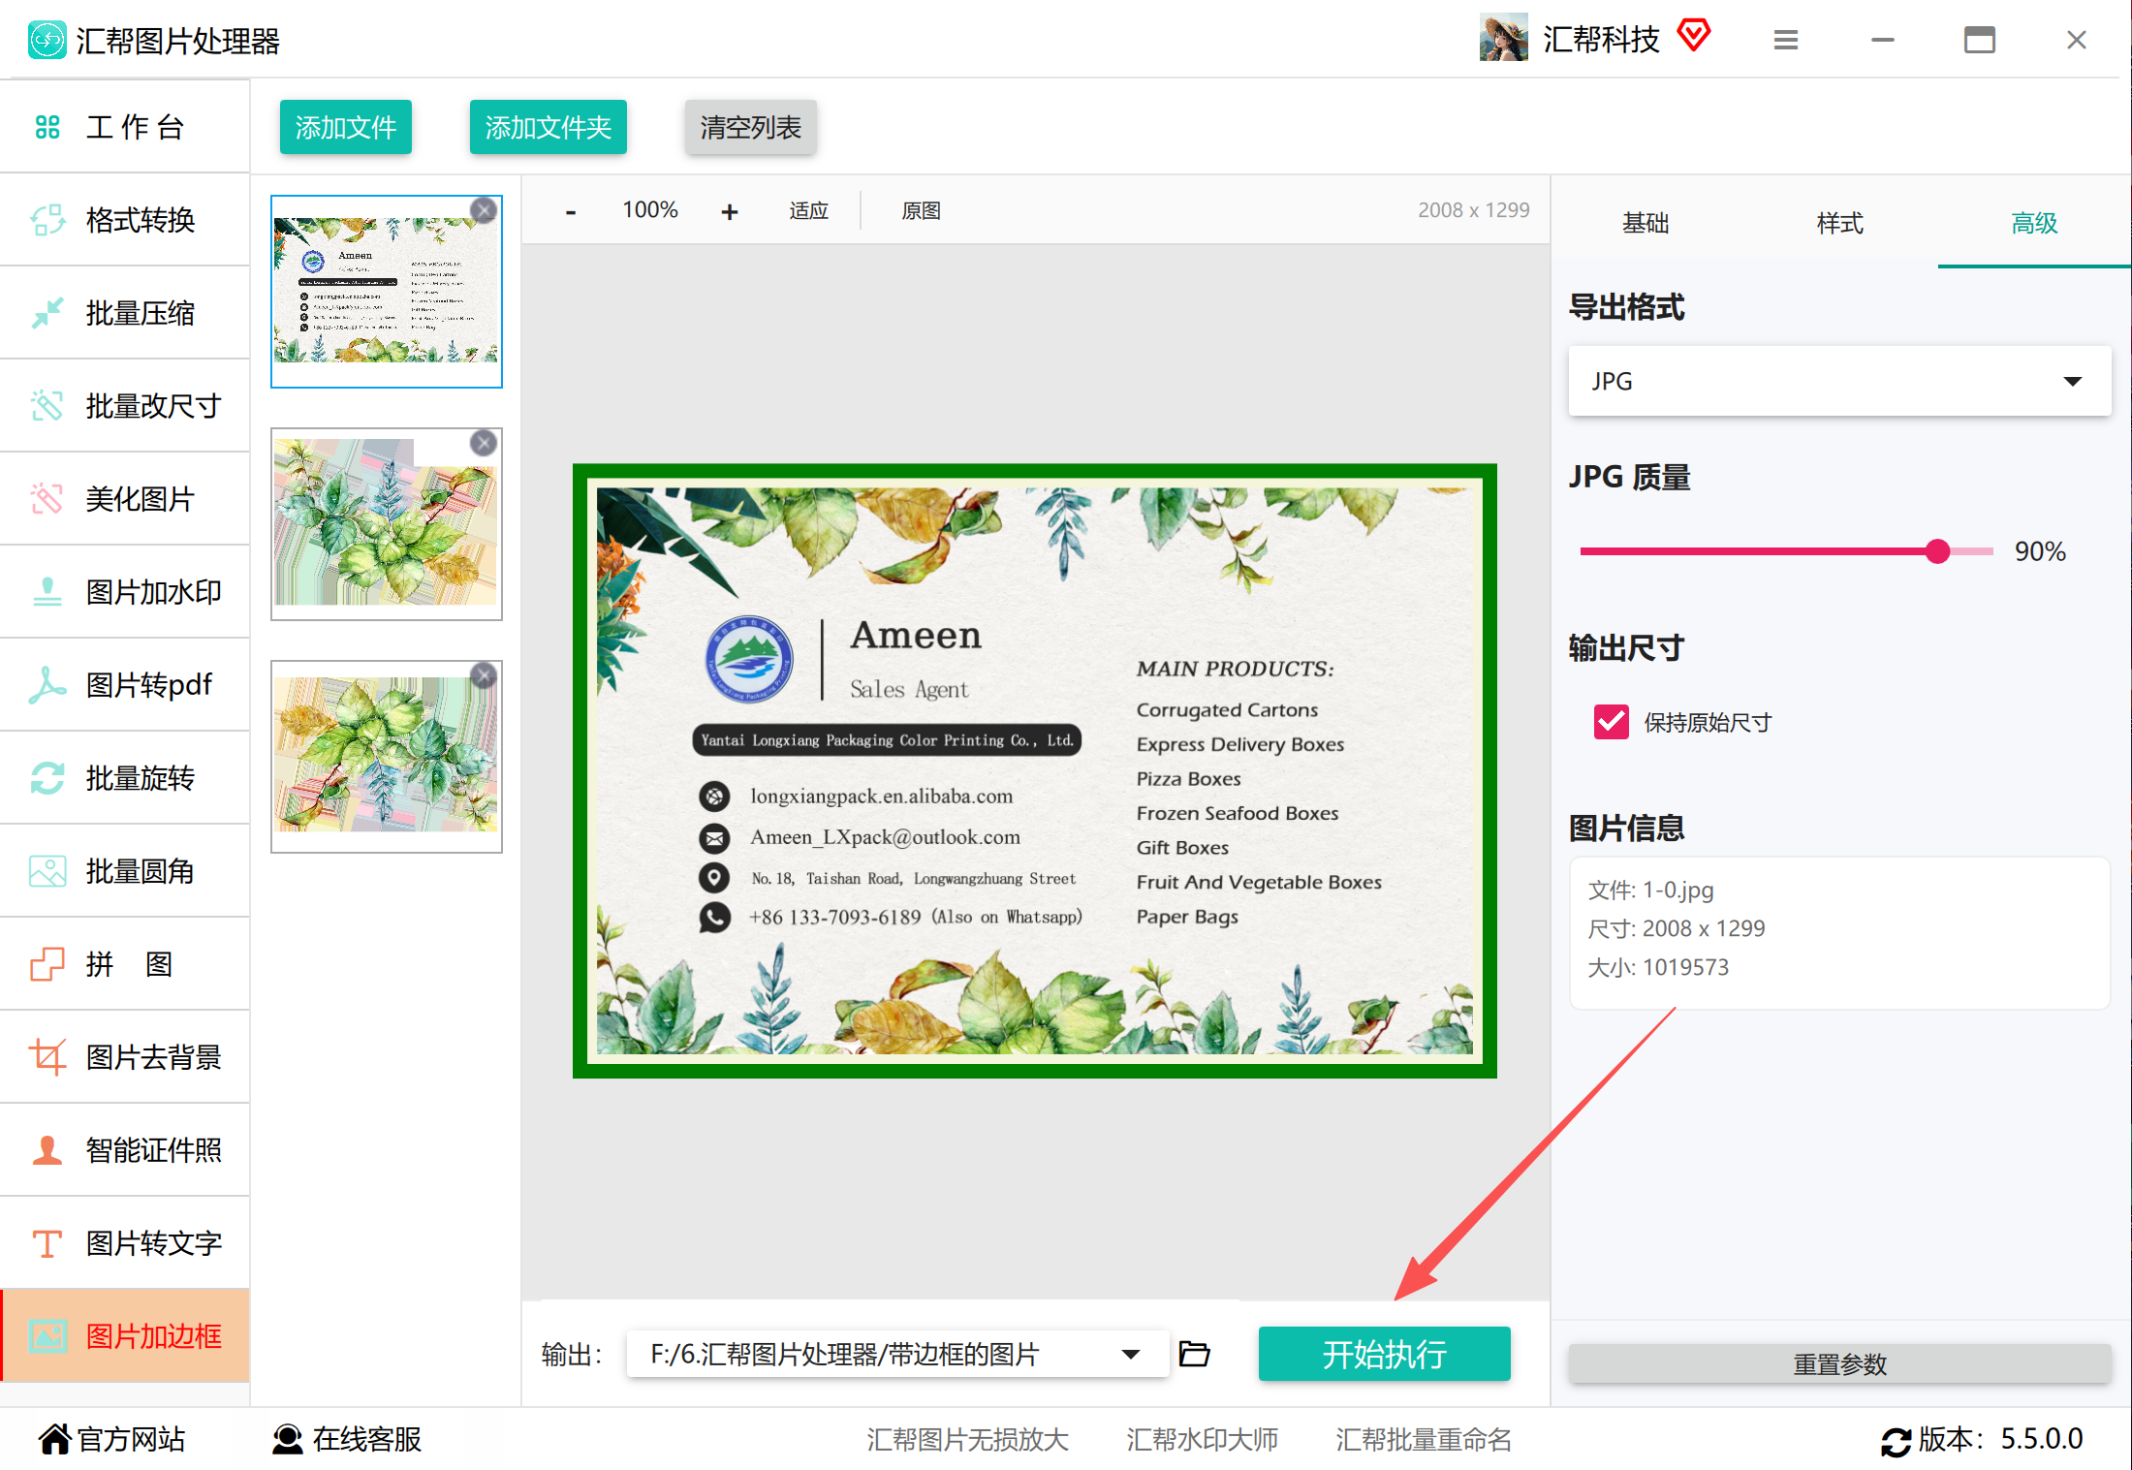Switch to the 高级 tab
The height and width of the screenshot is (1470, 2132).
point(2033,223)
